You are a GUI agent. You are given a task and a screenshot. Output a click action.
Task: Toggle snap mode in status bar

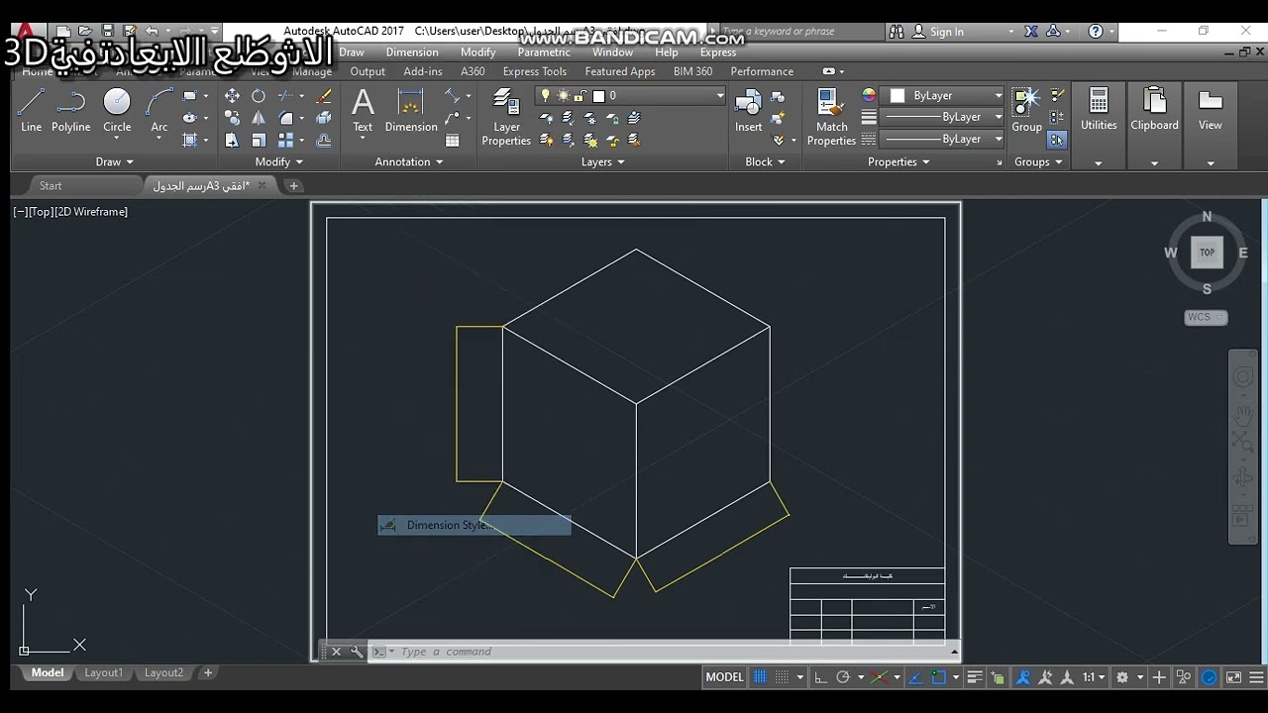coord(782,677)
